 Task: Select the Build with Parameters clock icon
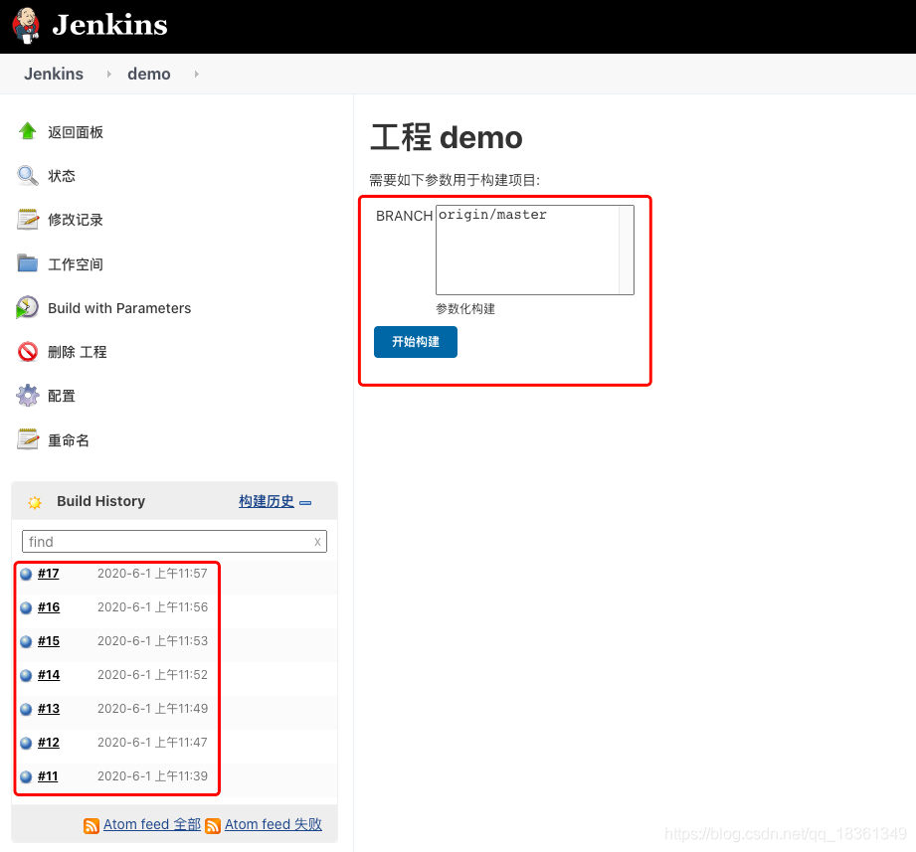[28, 307]
